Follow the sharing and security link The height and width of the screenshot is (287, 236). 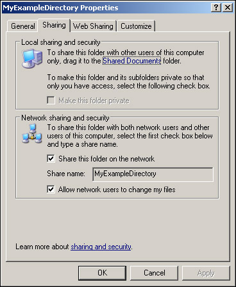pos(101,247)
